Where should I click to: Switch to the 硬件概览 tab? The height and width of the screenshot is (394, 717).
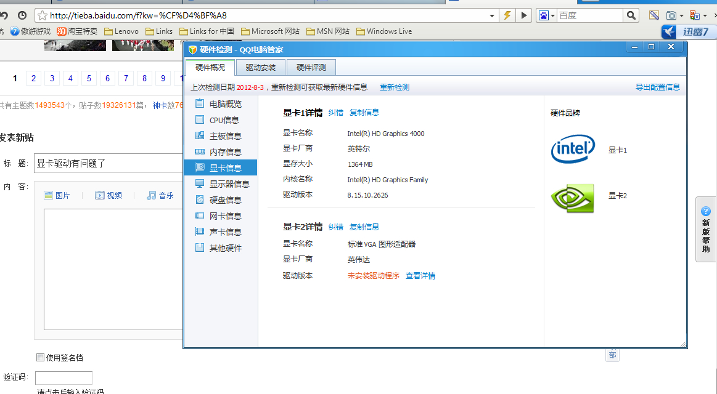(x=210, y=68)
